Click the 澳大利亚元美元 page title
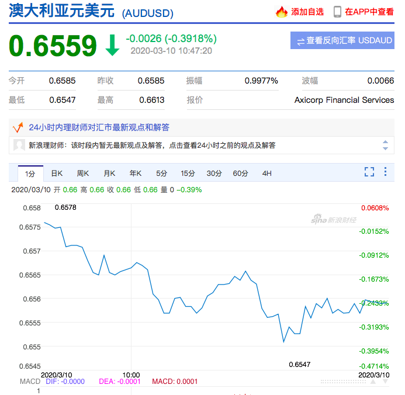 (x=61, y=11)
